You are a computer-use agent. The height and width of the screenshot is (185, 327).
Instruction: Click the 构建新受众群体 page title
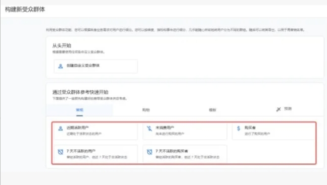tap(25, 10)
